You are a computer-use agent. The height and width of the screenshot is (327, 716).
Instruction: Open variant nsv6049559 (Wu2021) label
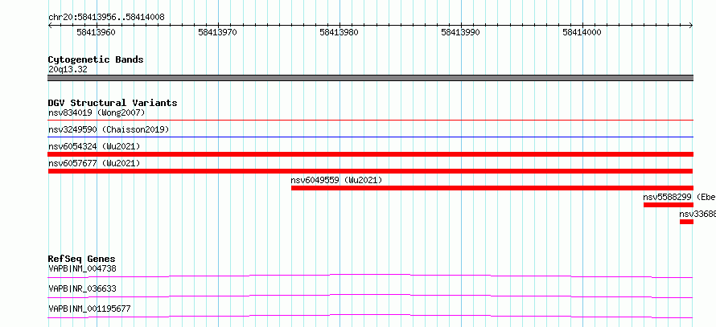(x=336, y=180)
